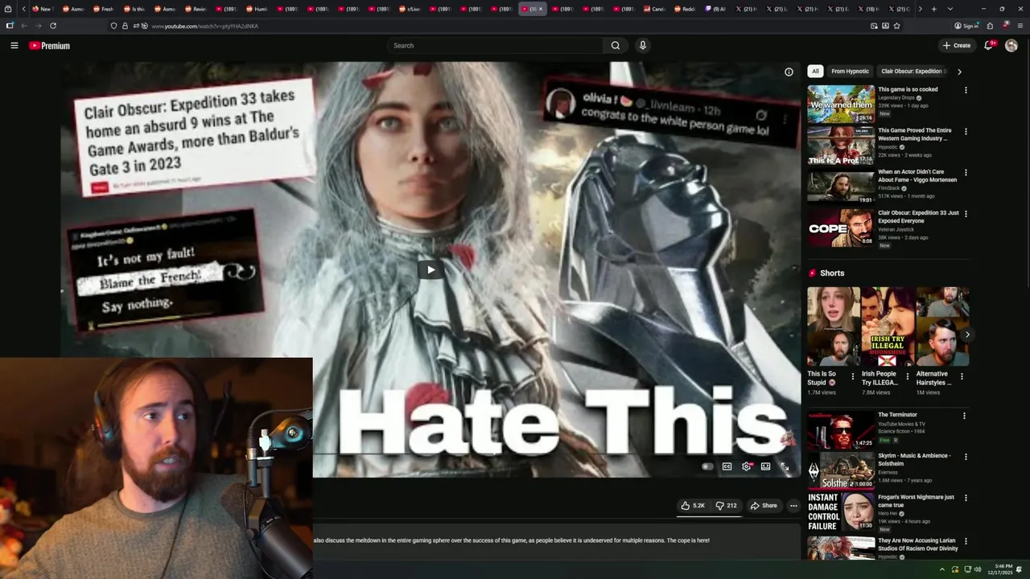Screen dimensions: 1030x579
Task: Select the From Hypnotic chip
Action: (850, 72)
